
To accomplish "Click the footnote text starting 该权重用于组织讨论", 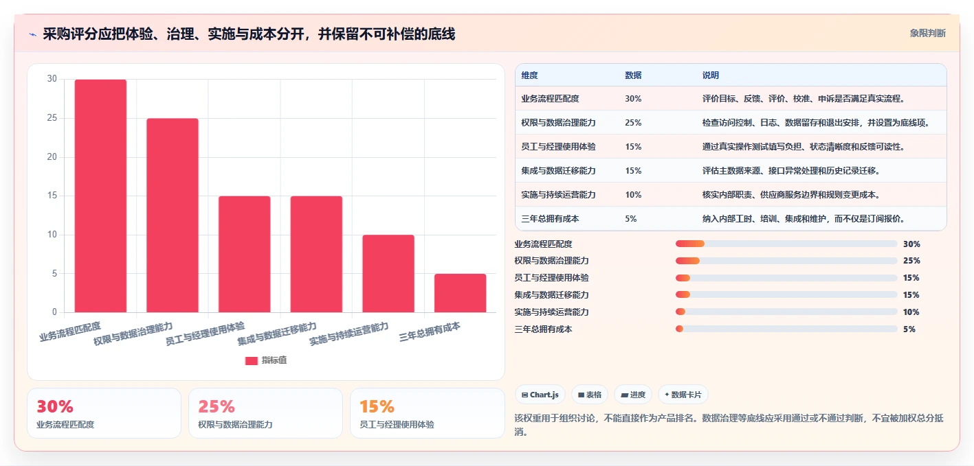I will tap(729, 425).
